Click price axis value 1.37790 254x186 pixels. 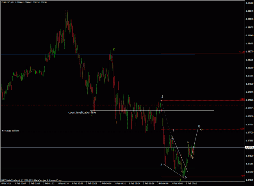tap(249, 116)
